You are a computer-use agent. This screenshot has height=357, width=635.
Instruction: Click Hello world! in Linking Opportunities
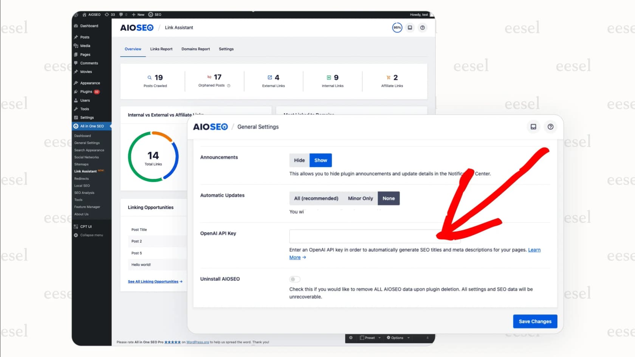tap(141, 265)
